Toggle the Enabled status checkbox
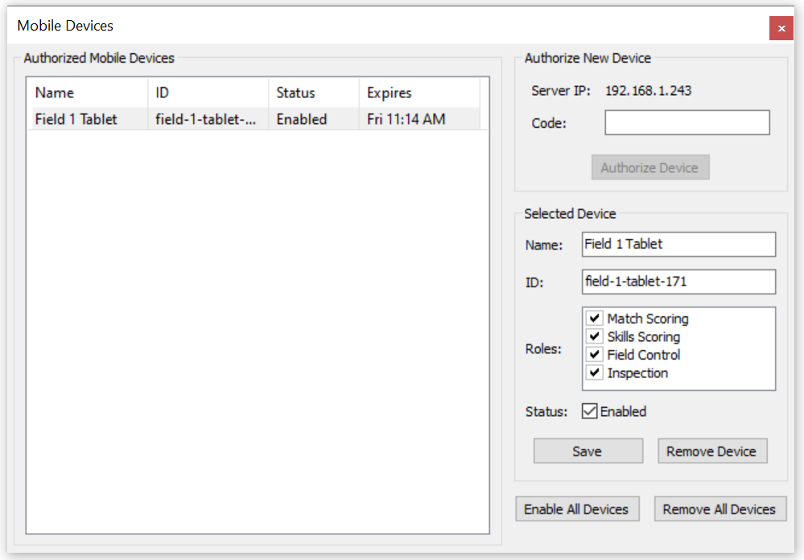804x560 pixels. 590,411
